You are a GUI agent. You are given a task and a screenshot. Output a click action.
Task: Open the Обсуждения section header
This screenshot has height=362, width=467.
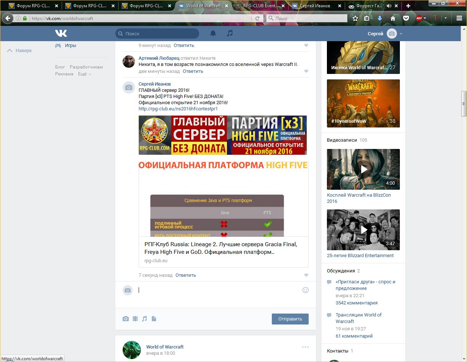(341, 271)
